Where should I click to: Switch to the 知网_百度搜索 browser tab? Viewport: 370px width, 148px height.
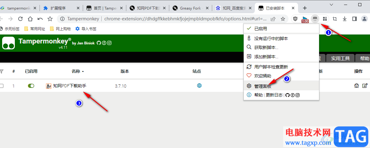(x=233, y=8)
